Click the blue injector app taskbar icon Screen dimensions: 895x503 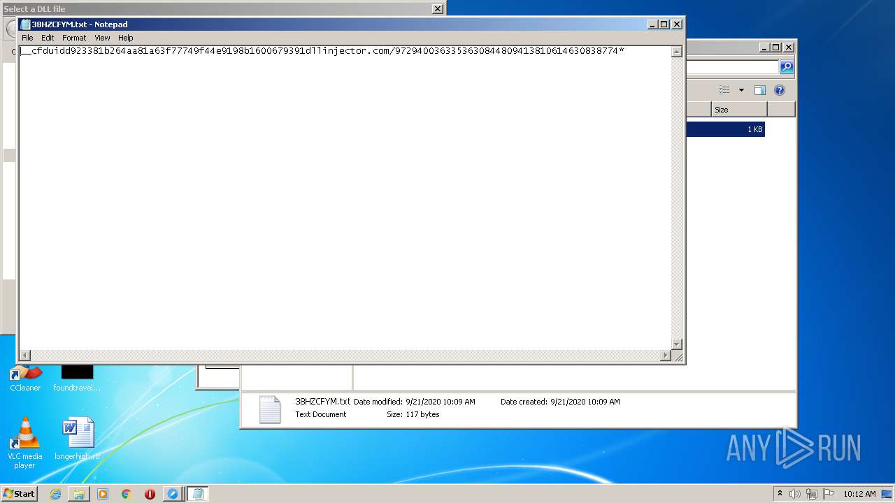pos(173,494)
